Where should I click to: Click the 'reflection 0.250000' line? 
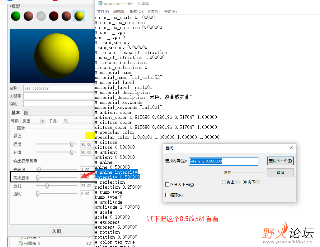click(119, 187)
